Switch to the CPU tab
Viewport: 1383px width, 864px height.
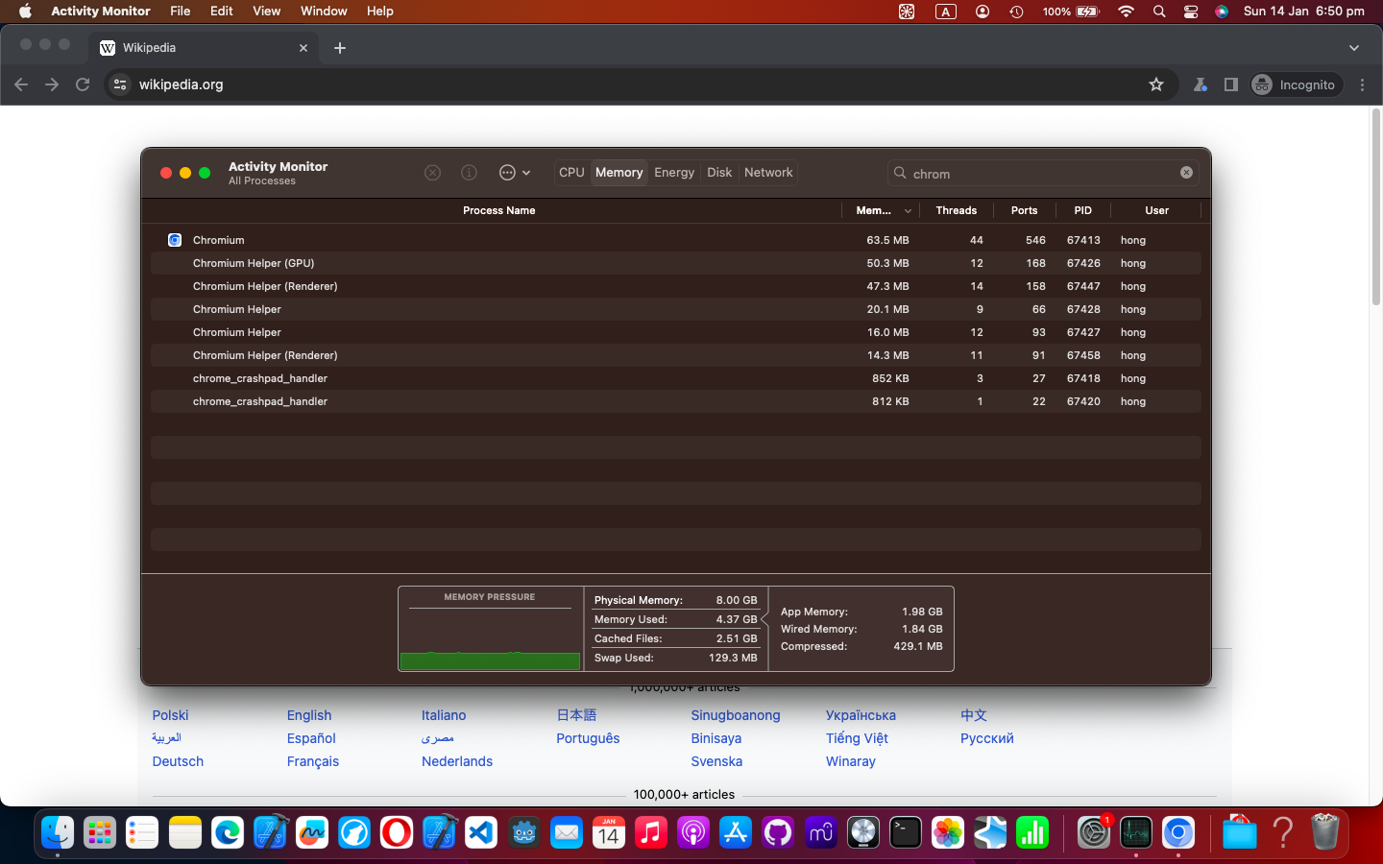coord(571,173)
